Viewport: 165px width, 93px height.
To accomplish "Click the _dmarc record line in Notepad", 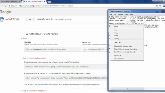I will (x=137, y=19).
